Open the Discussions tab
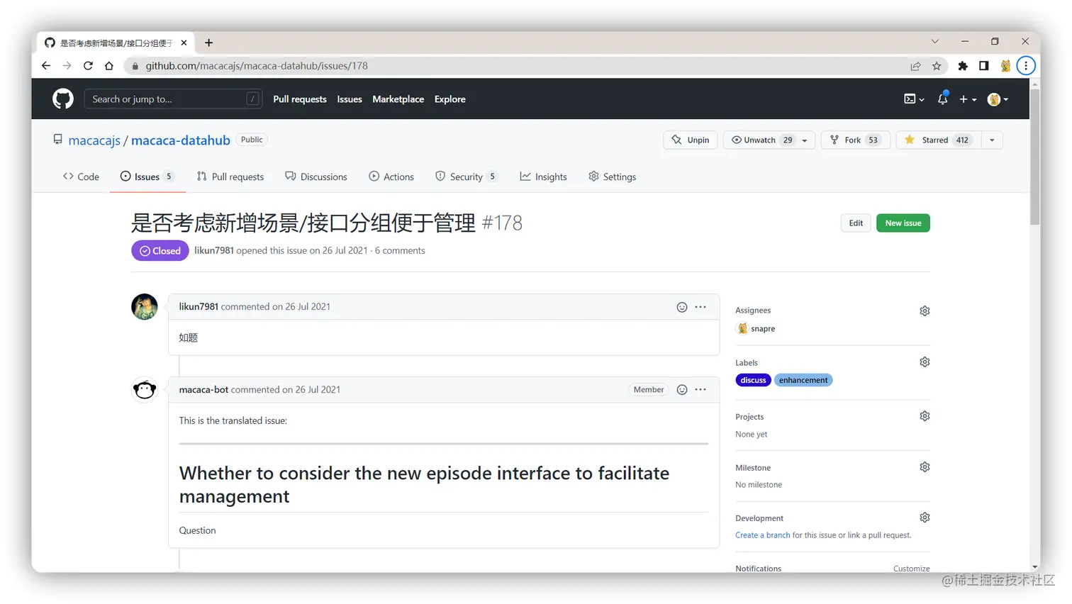The image size is (1072, 604). click(316, 177)
